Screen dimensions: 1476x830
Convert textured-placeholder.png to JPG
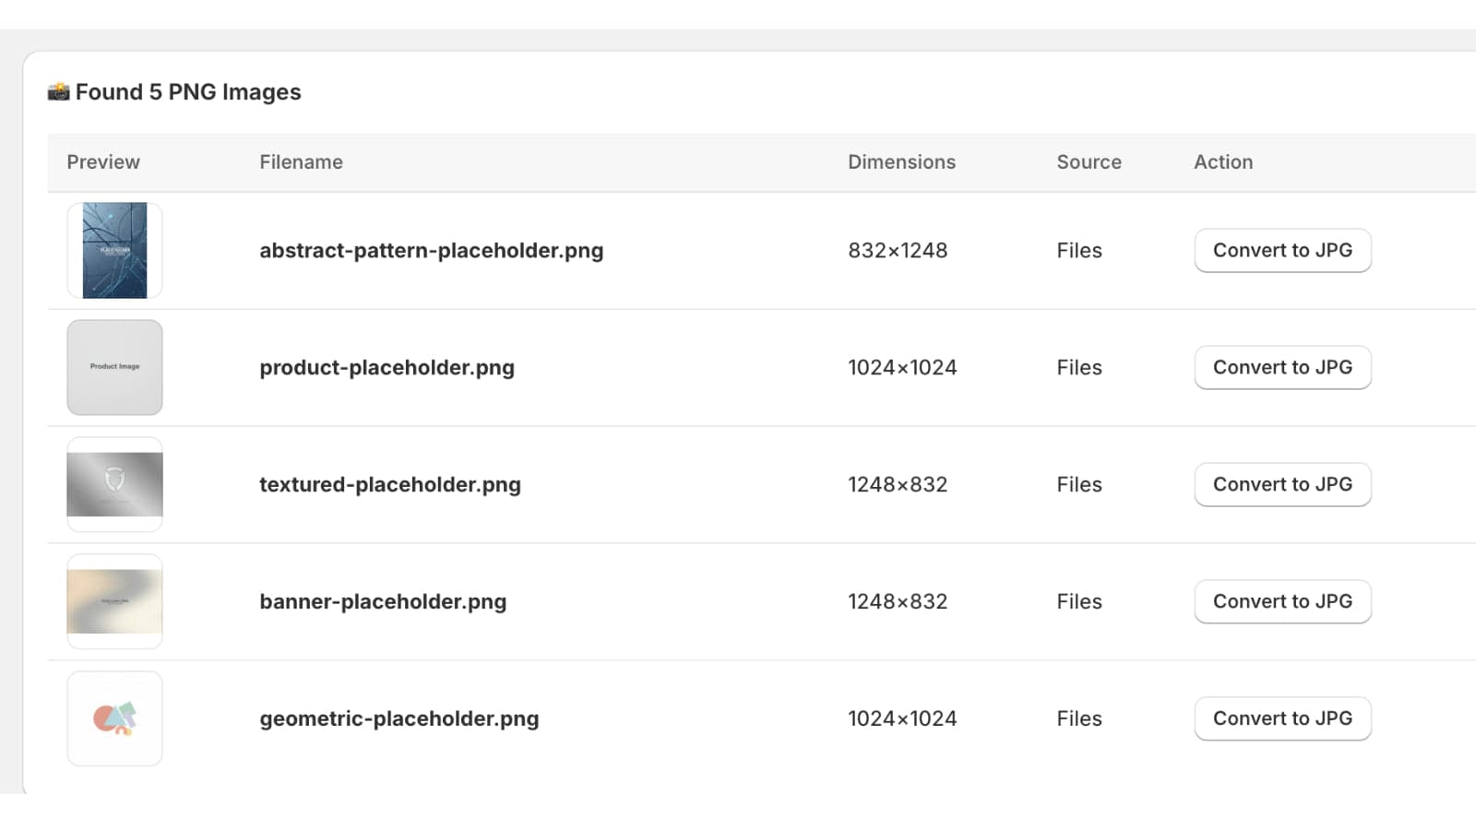(x=1282, y=484)
